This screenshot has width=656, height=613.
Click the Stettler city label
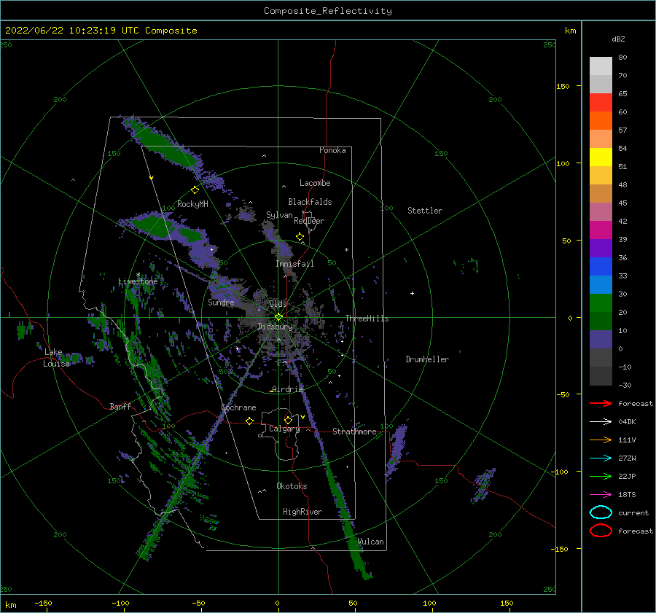tap(425, 211)
